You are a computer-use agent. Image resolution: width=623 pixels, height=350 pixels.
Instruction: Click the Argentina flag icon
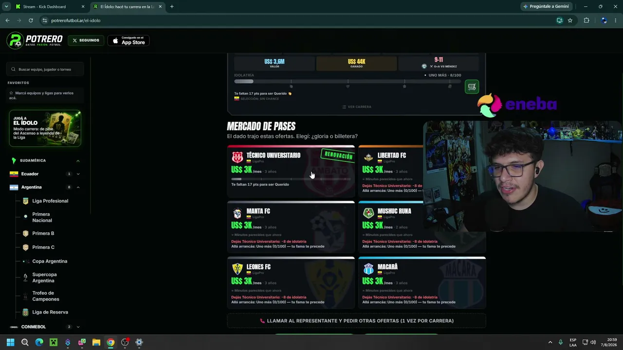pos(14,187)
